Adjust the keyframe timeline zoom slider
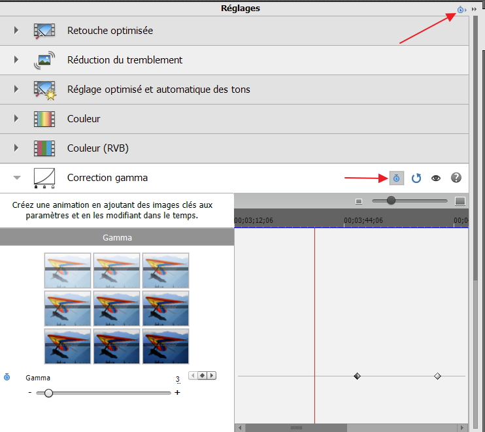 pyautogui.click(x=391, y=201)
